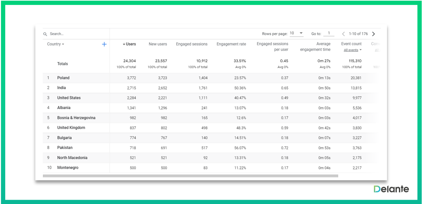Viewport: 422px width, 204px height.
Task: Click the blue plus add dimension icon
Action: [x=104, y=44]
